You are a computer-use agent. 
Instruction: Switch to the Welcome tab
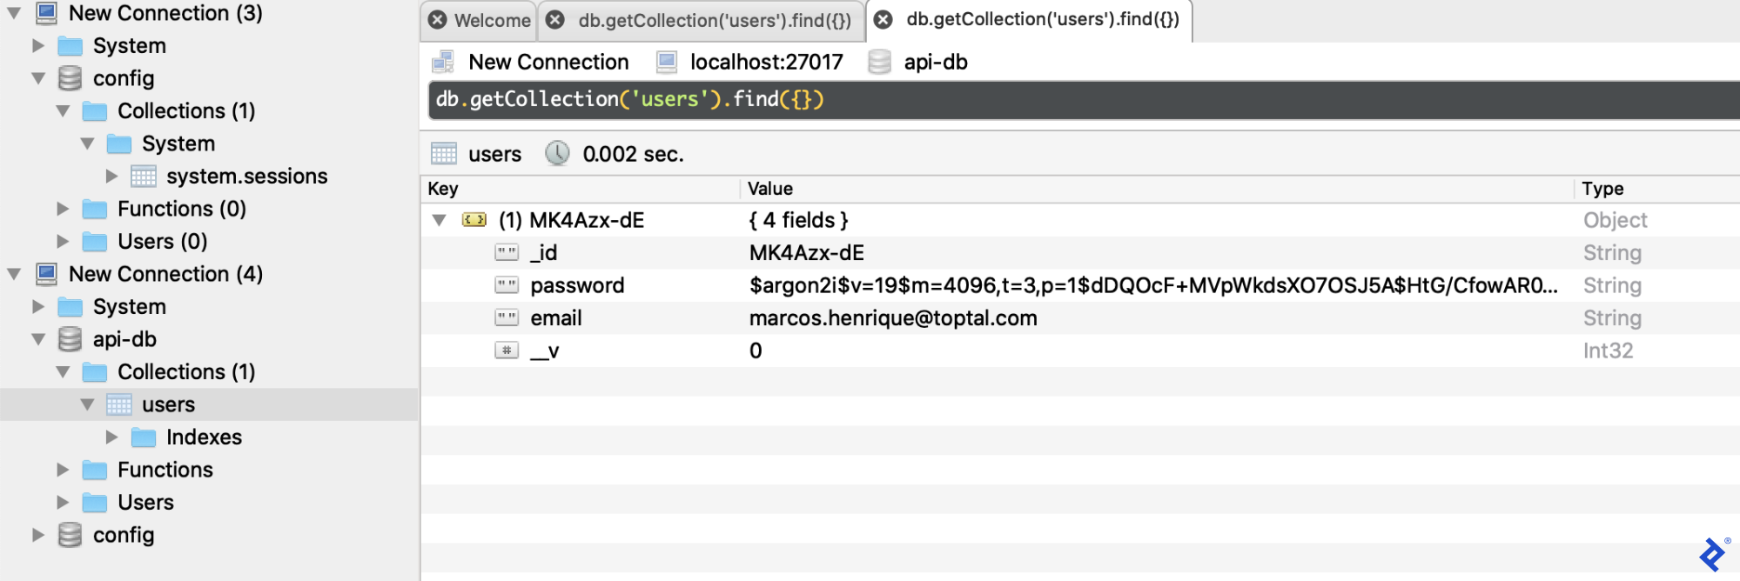point(493,20)
